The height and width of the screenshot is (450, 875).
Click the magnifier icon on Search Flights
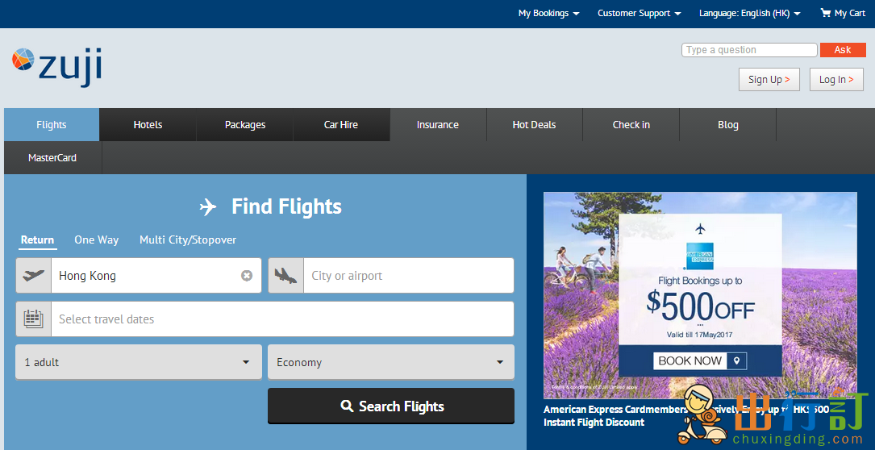(x=347, y=406)
